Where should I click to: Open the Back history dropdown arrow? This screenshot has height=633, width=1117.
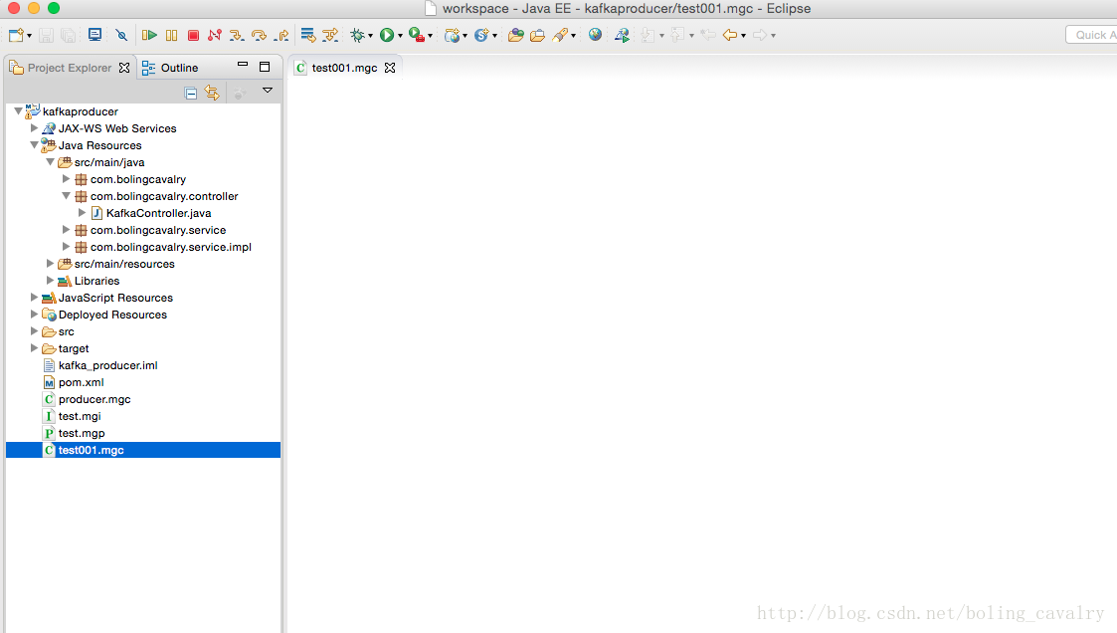point(744,36)
